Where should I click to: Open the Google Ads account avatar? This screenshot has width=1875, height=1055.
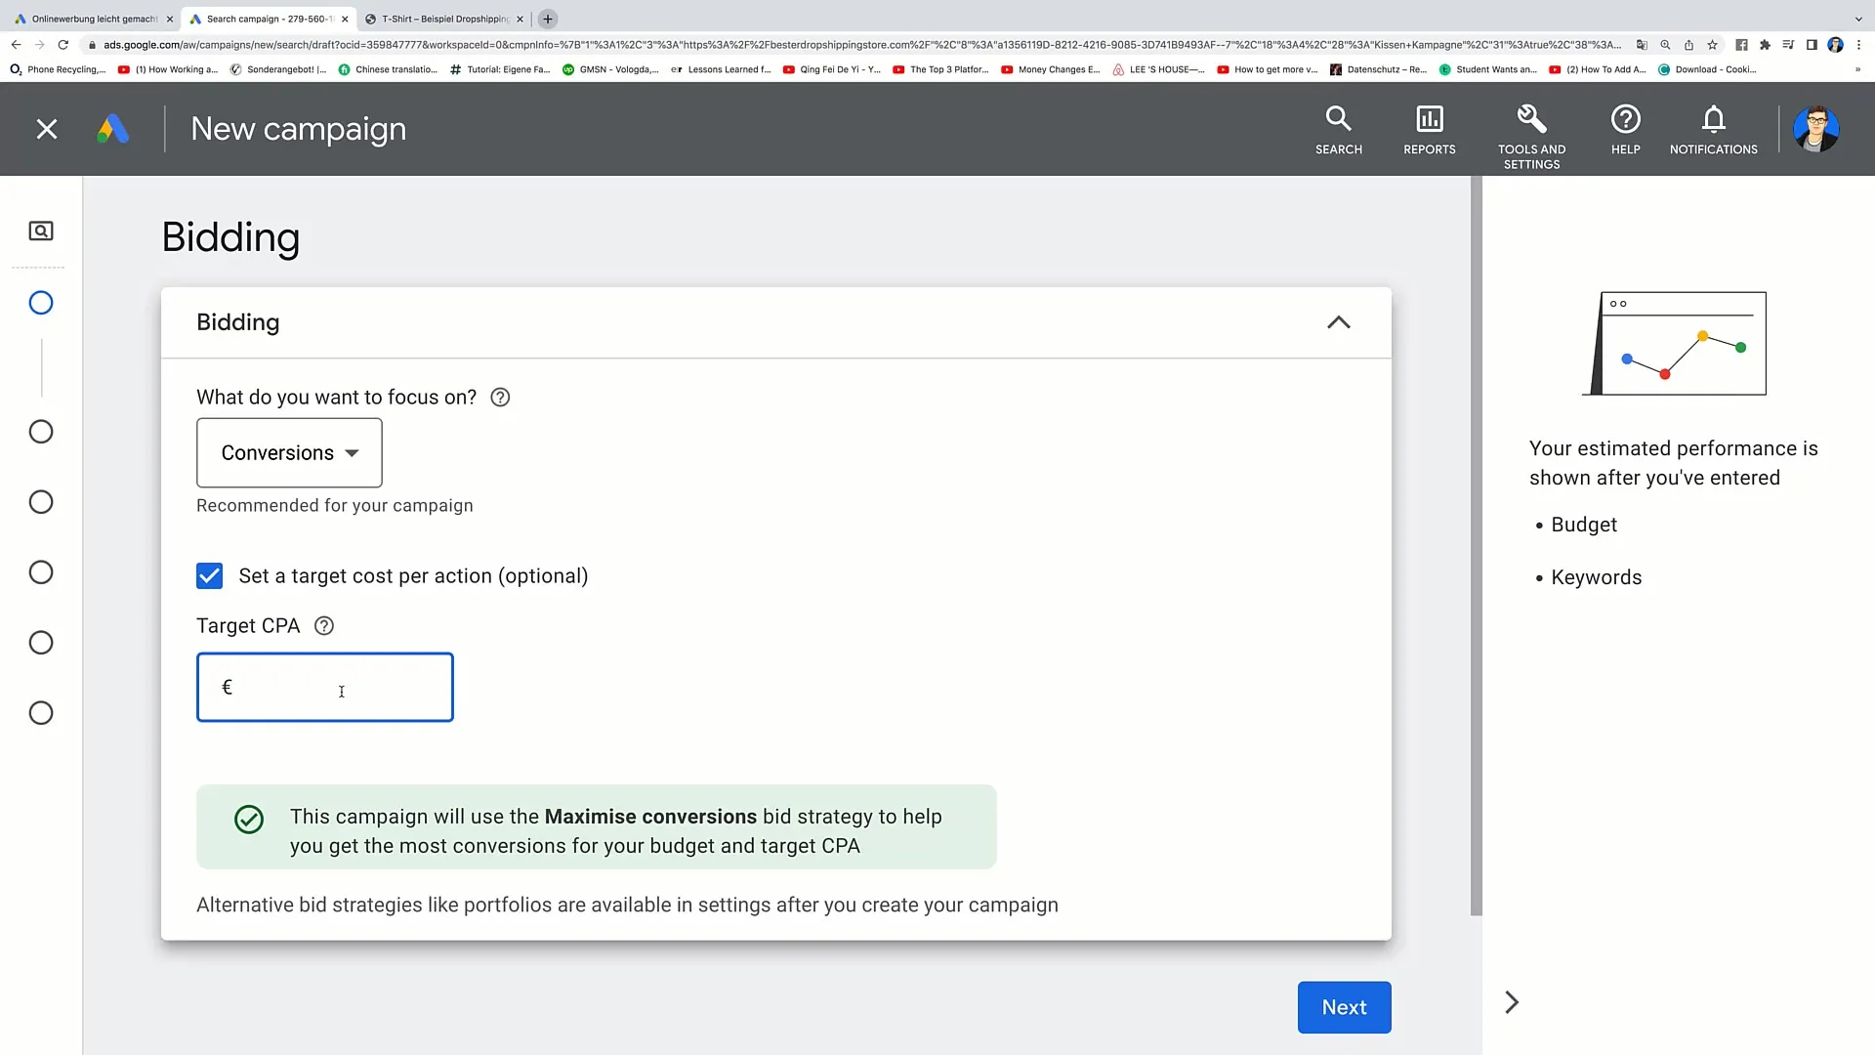[1815, 129]
